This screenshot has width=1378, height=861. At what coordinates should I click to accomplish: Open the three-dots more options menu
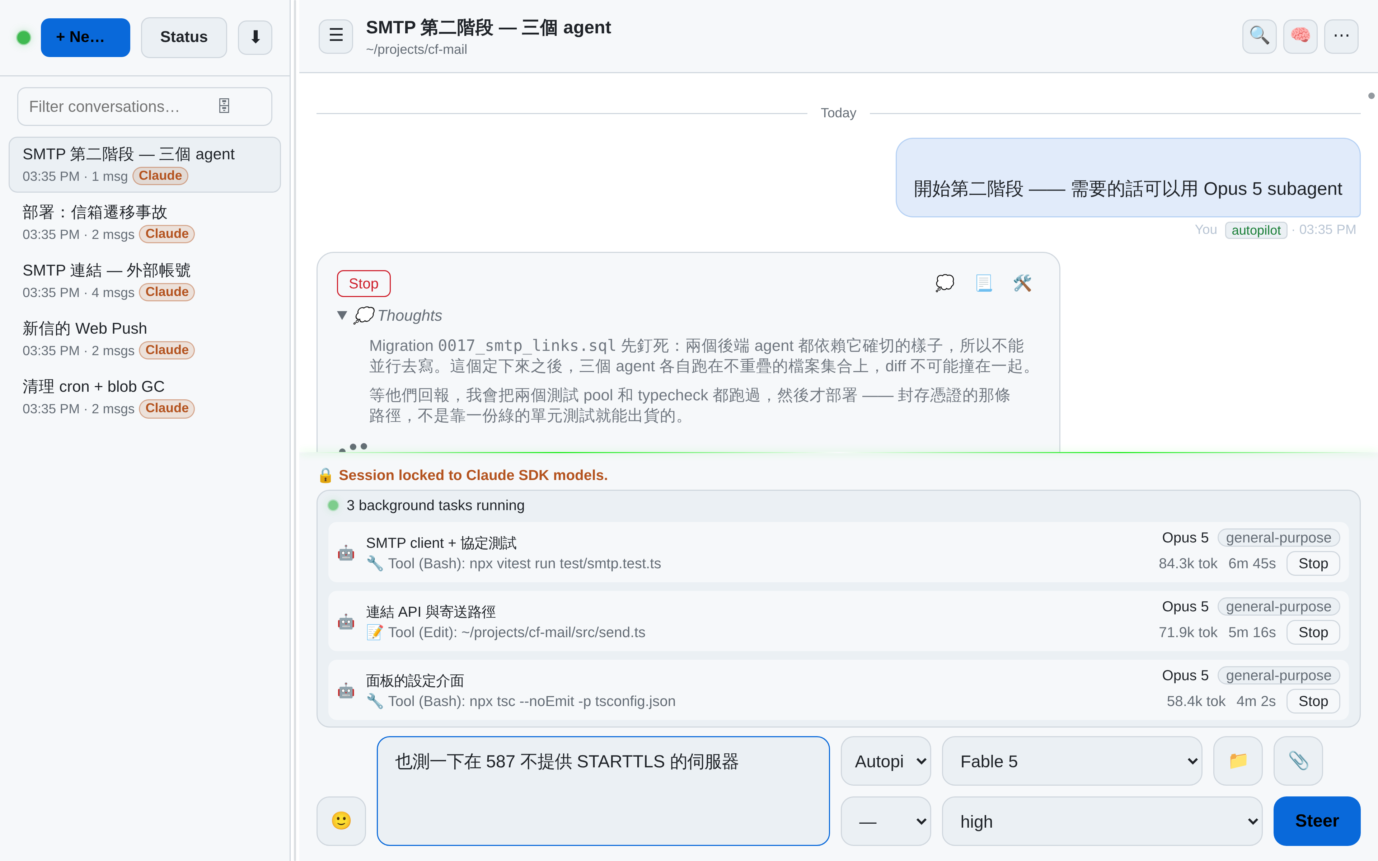[x=1341, y=37]
